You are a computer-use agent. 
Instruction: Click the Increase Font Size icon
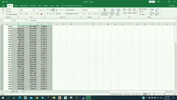(x=41, y=10)
